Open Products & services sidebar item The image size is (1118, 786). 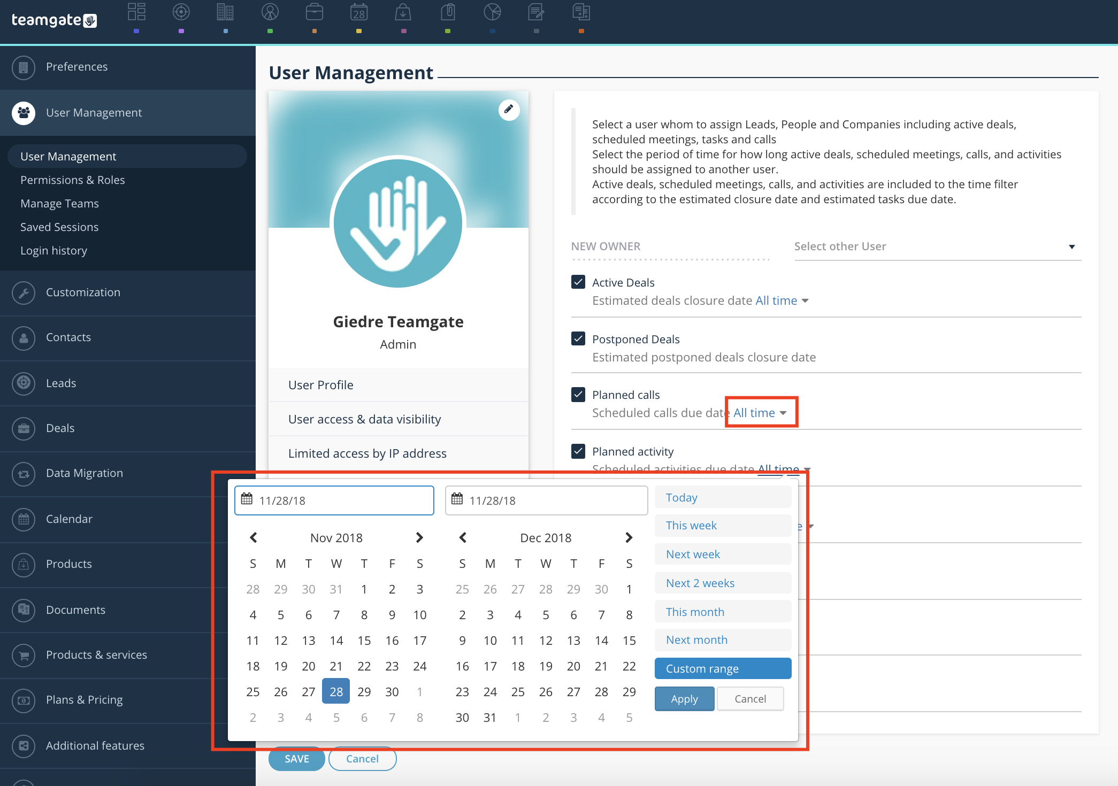click(x=128, y=655)
